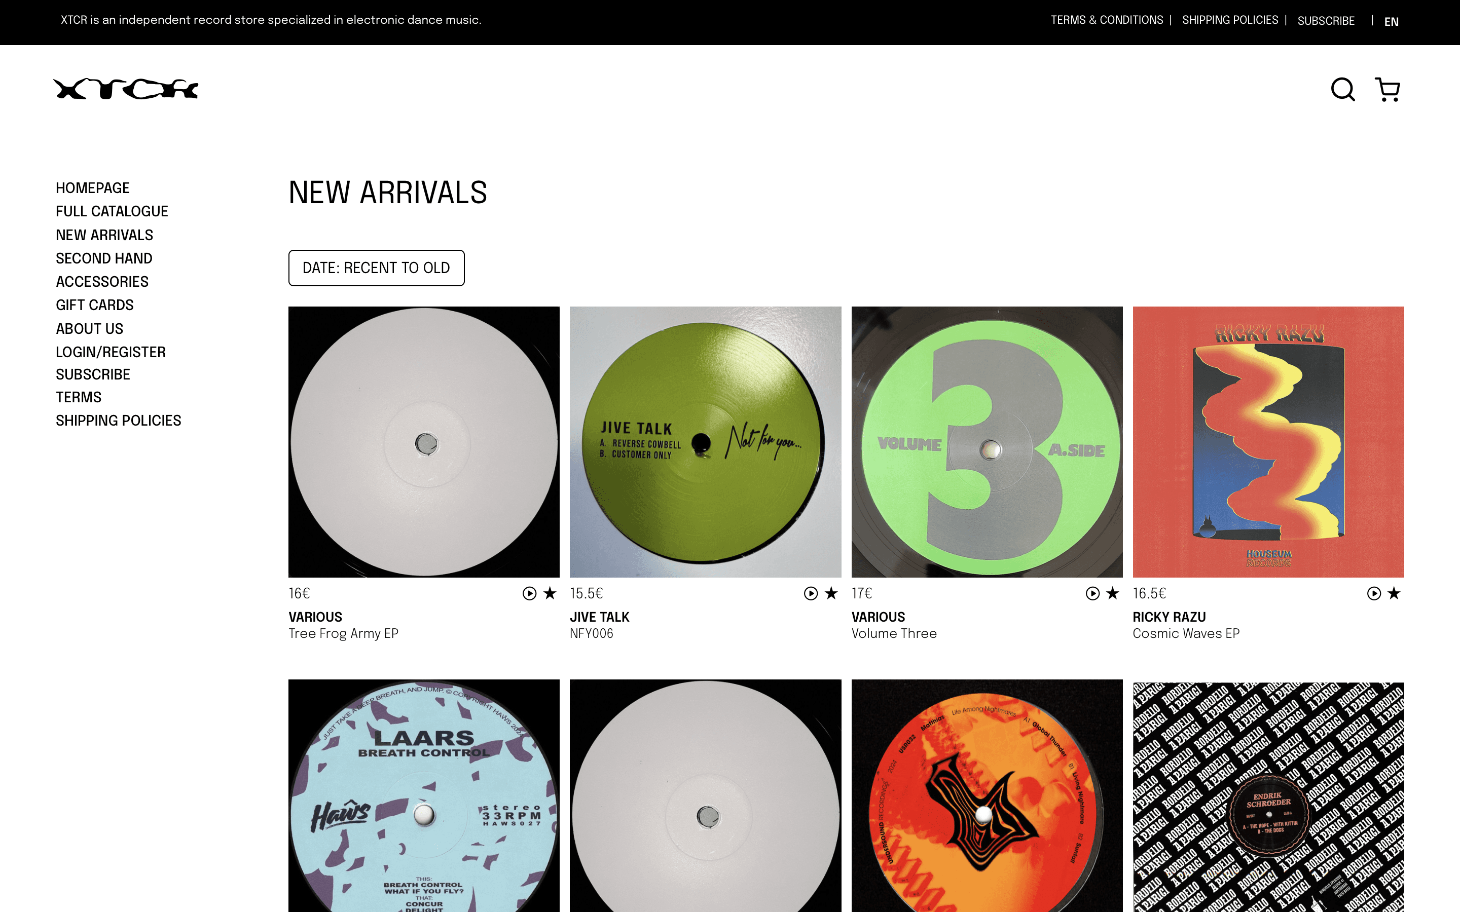The image size is (1460, 912).
Task: Open Shipping Policies link in top bar
Action: coord(1230,20)
